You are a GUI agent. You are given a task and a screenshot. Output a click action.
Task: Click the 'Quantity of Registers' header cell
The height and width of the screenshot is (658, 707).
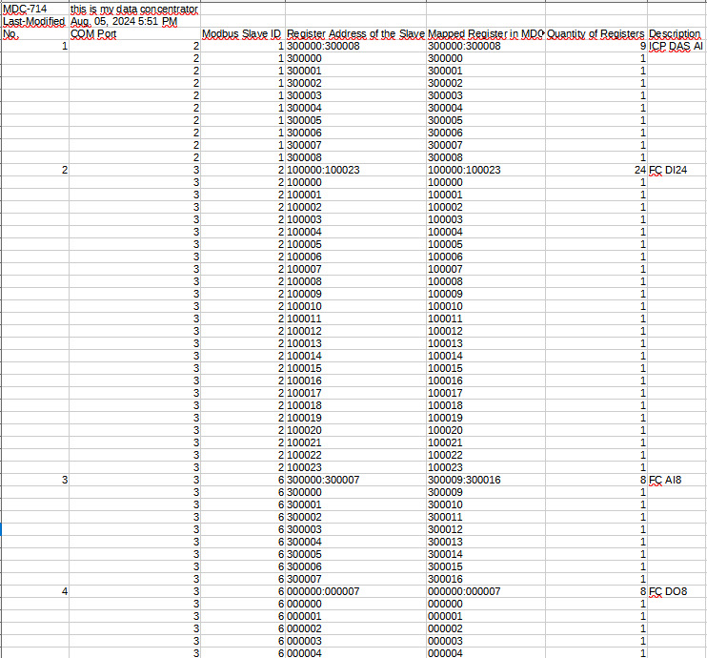(x=596, y=33)
